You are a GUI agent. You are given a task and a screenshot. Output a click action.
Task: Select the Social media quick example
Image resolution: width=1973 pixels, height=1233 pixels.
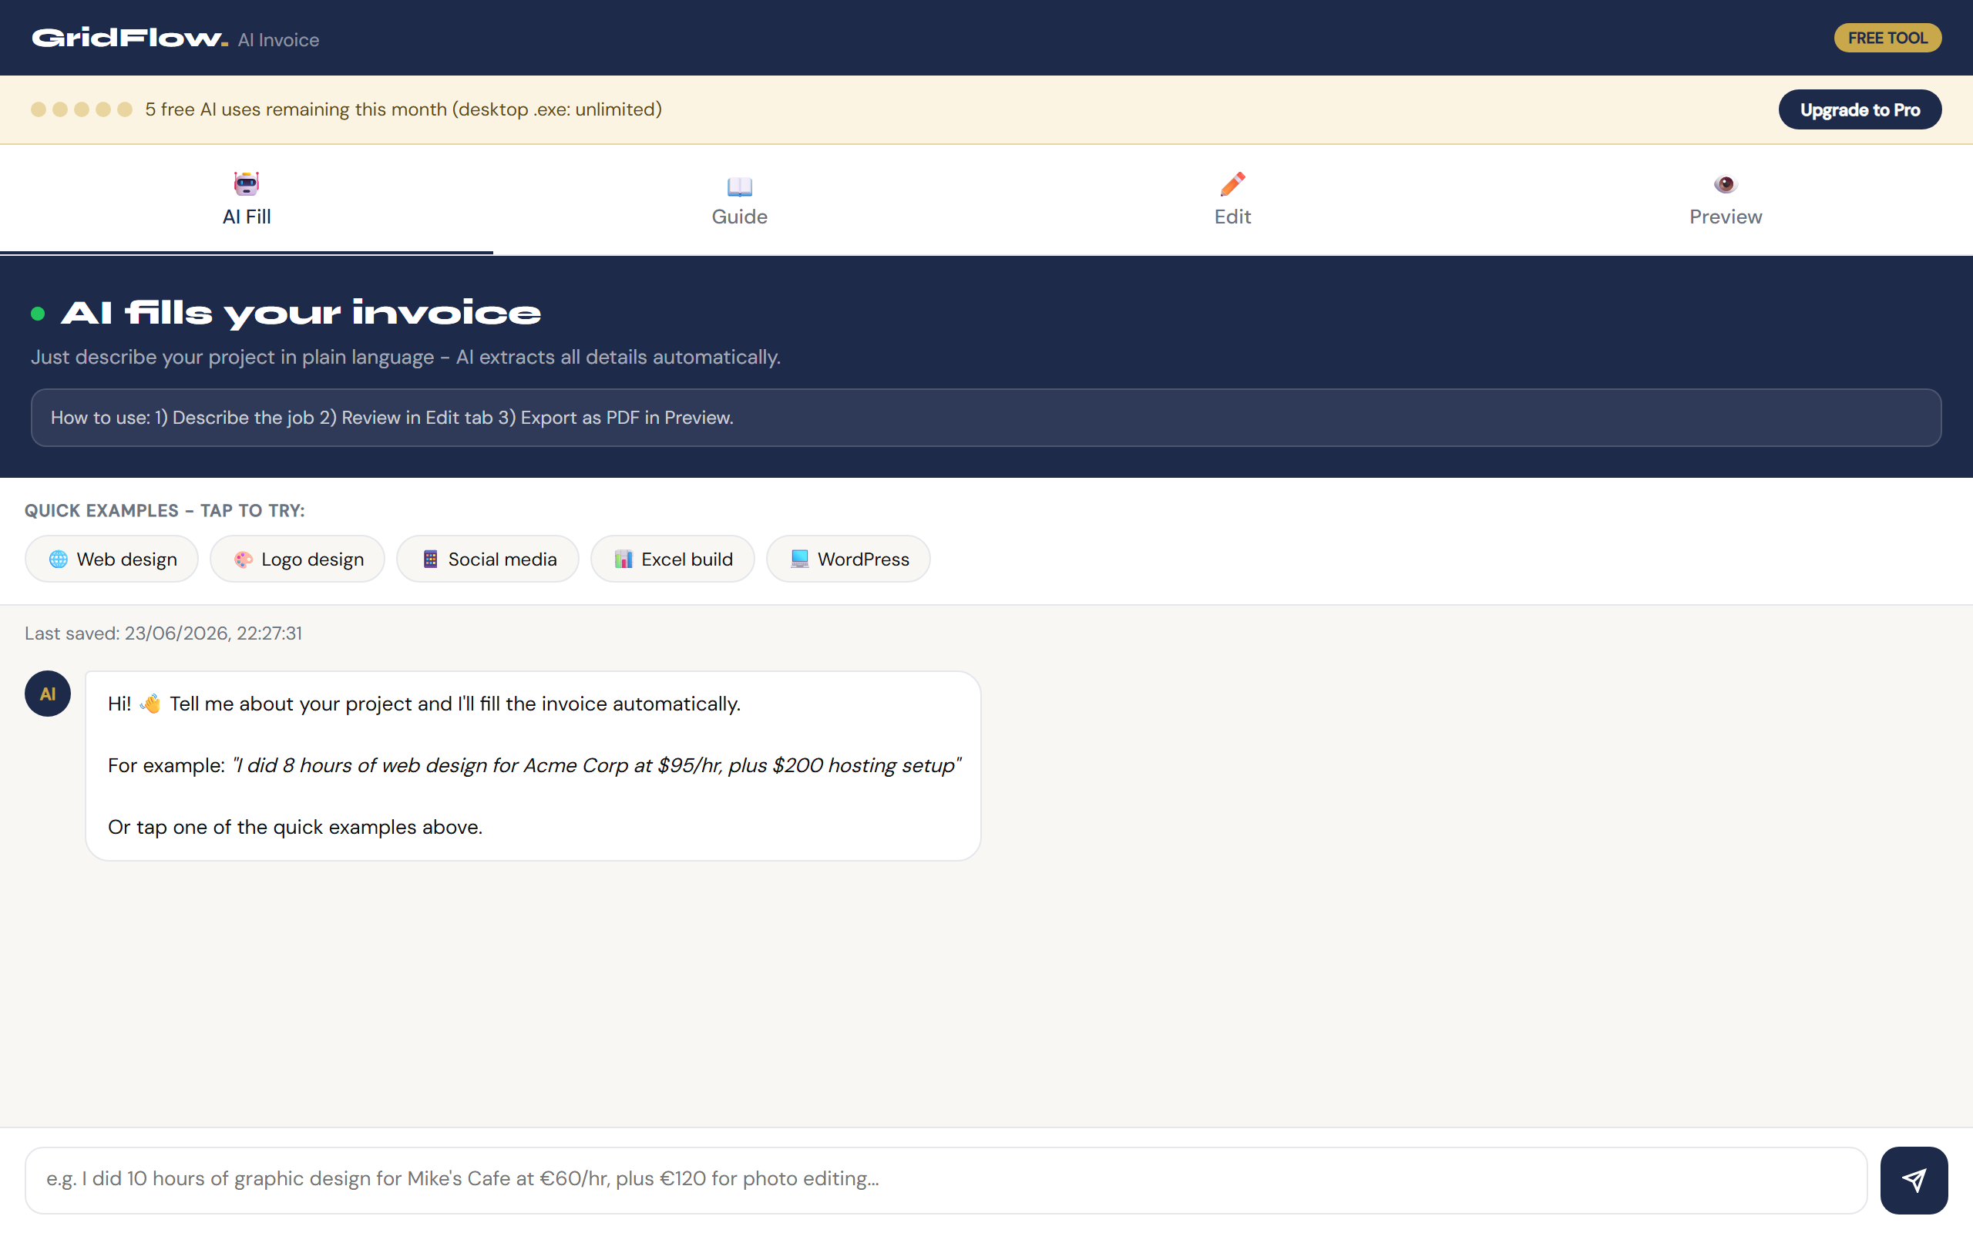point(488,559)
